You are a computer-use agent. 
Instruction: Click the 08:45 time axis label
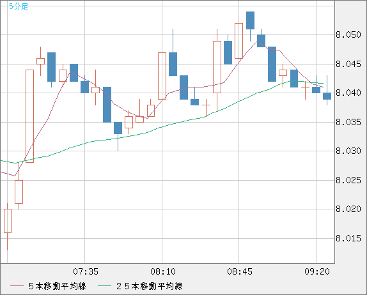(x=240, y=271)
